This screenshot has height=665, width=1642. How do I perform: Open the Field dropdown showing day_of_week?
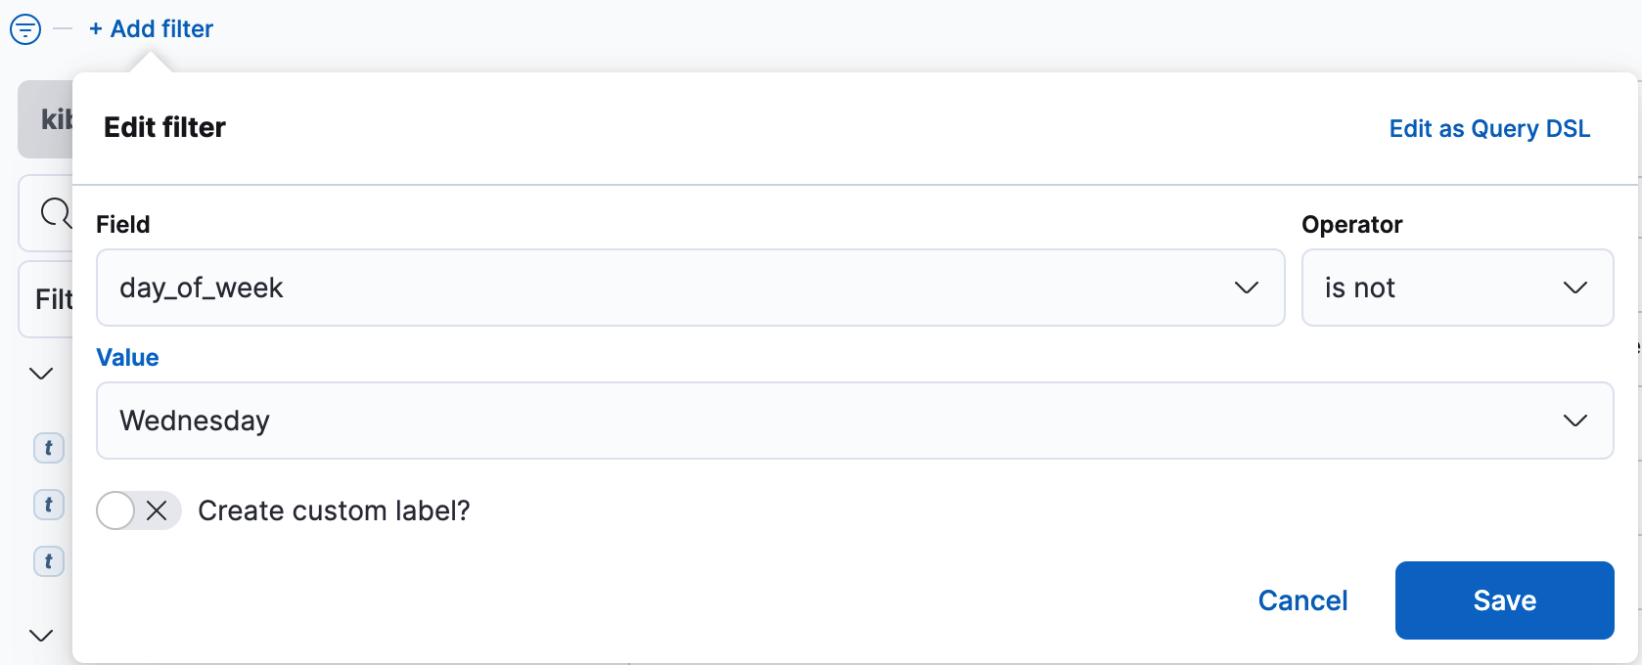(1246, 288)
